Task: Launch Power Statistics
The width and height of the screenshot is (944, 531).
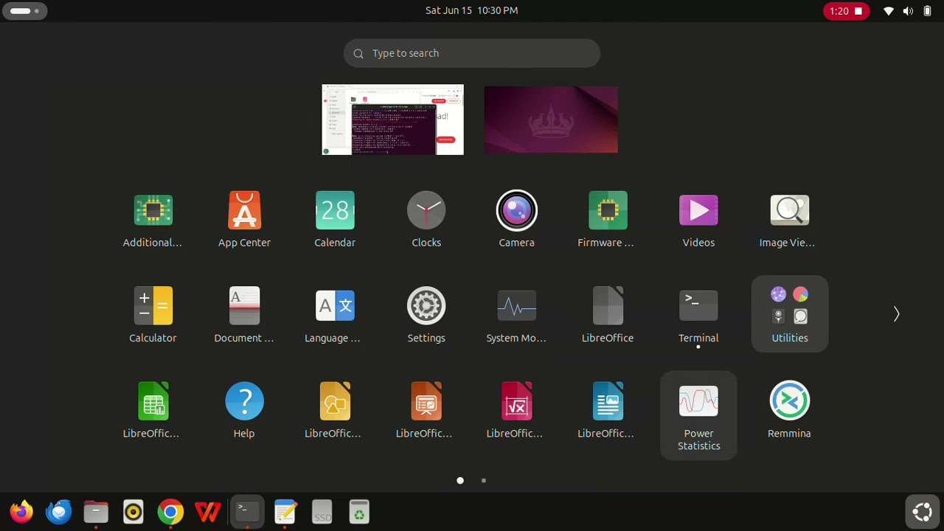Action: pos(698,416)
